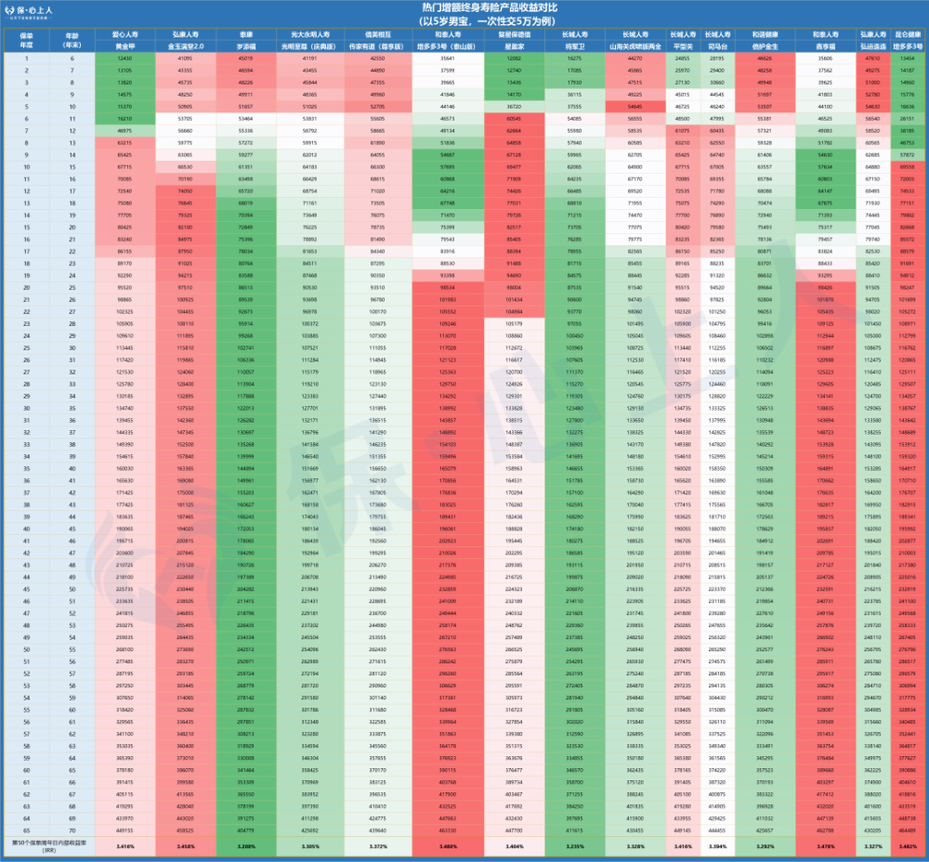Click value 13105 in the 黄金甲 column

click(125, 71)
